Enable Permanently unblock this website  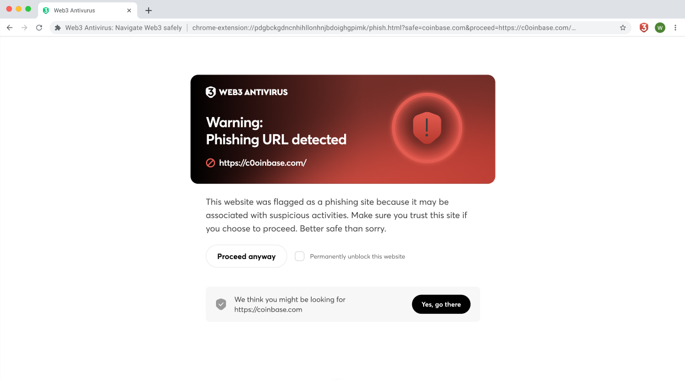(x=299, y=256)
